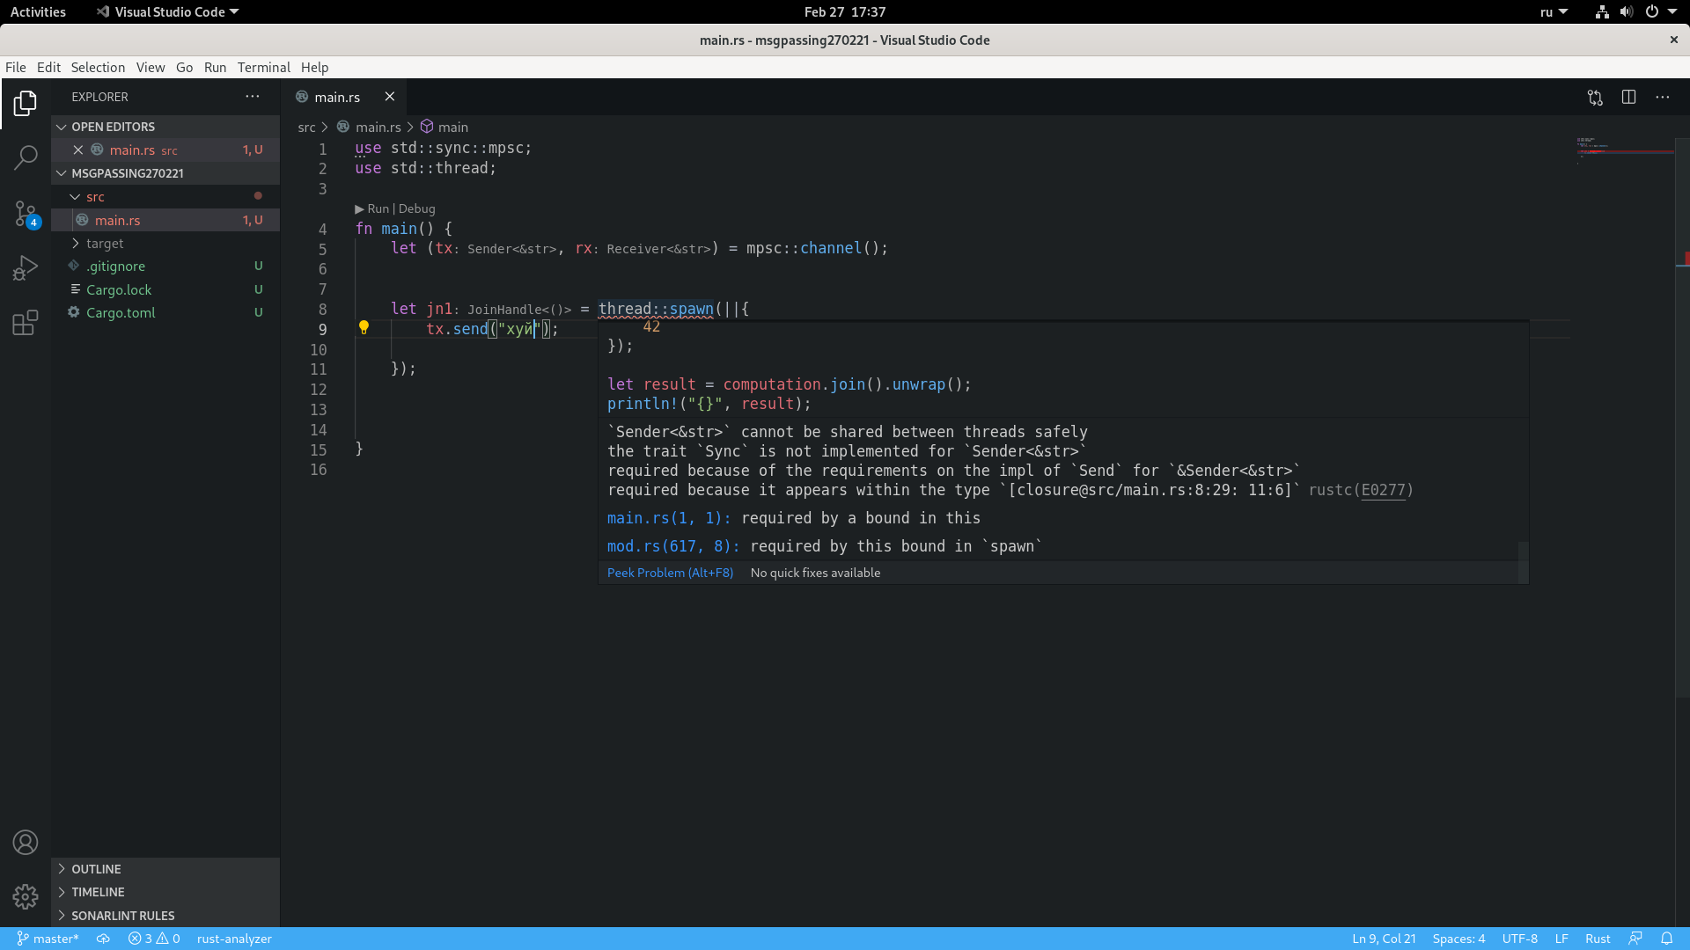Open editor More Actions ellipsis
Viewport: 1690px width, 950px height.
tap(1662, 97)
